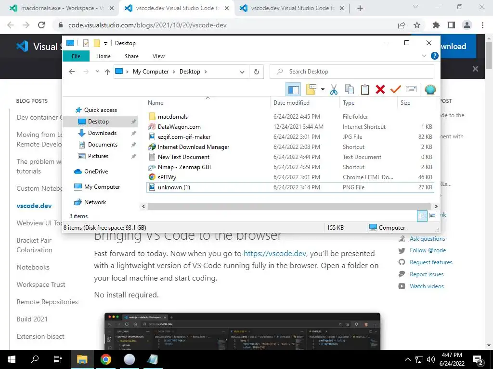Expand the address bar history dropdown
This screenshot has width=493, height=369.
pyautogui.click(x=242, y=72)
